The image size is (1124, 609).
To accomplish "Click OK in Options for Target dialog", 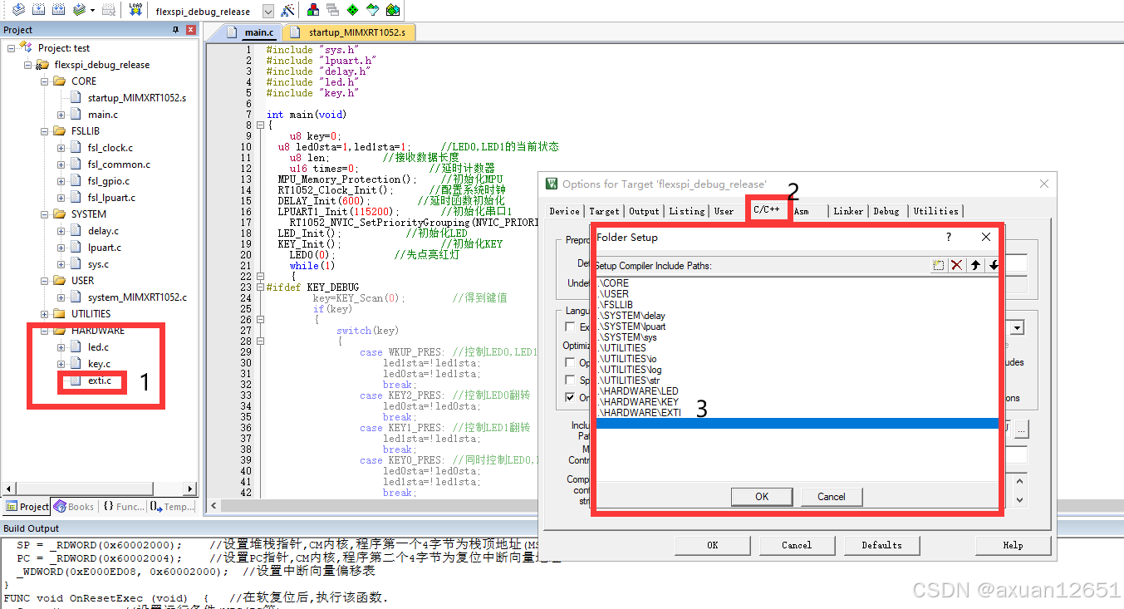I will (x=713, y=545).
